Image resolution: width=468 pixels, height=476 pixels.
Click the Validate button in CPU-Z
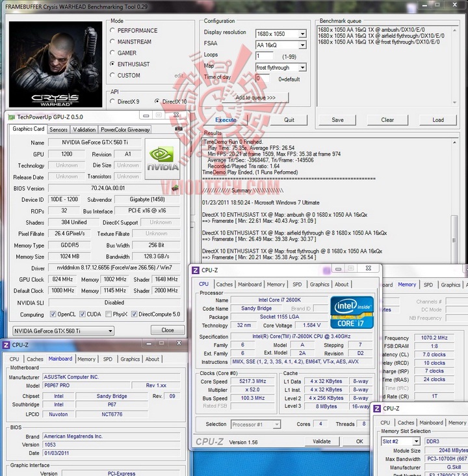(x=322, y=441)
